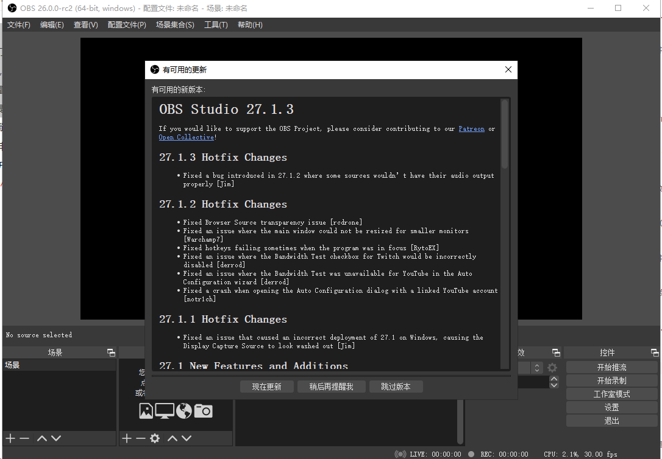Click the audio mixer vertical scrollbar
Screen dimensions: 662x459
tap(460, 421)
